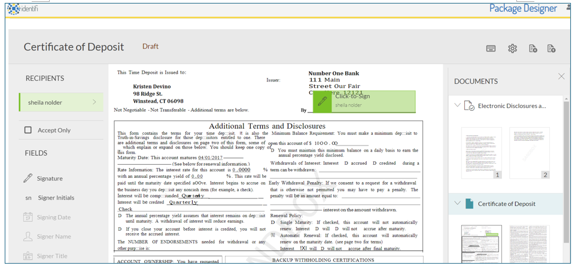This screenshot has height=269, width=578.
Task: Check the Accept Only checkbox
Action: [28, 130]
